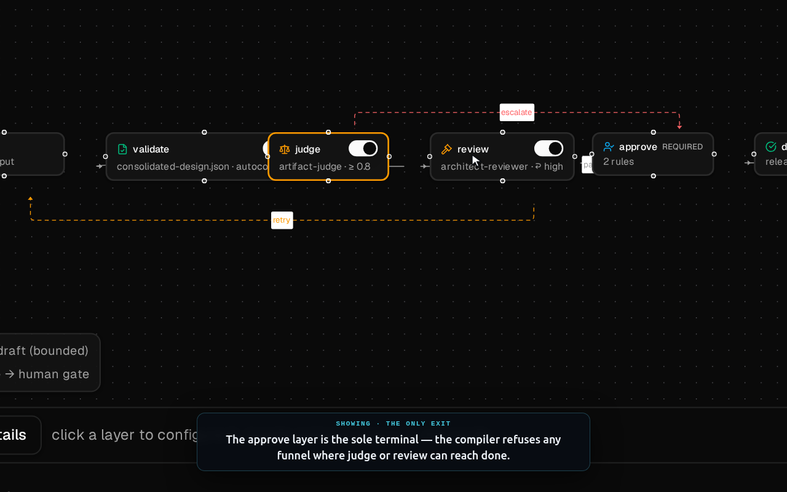Viewport: 787px width, 492px height.
Task: Click the REQUIRED badge on the approve node
Action: point(682,147)
